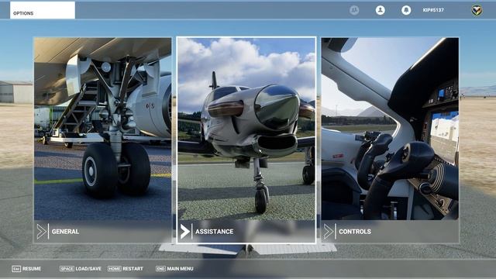Select the OPTIONS tab
The width and height of the screenshot is (496, 279).
click(x=43, y=10)
